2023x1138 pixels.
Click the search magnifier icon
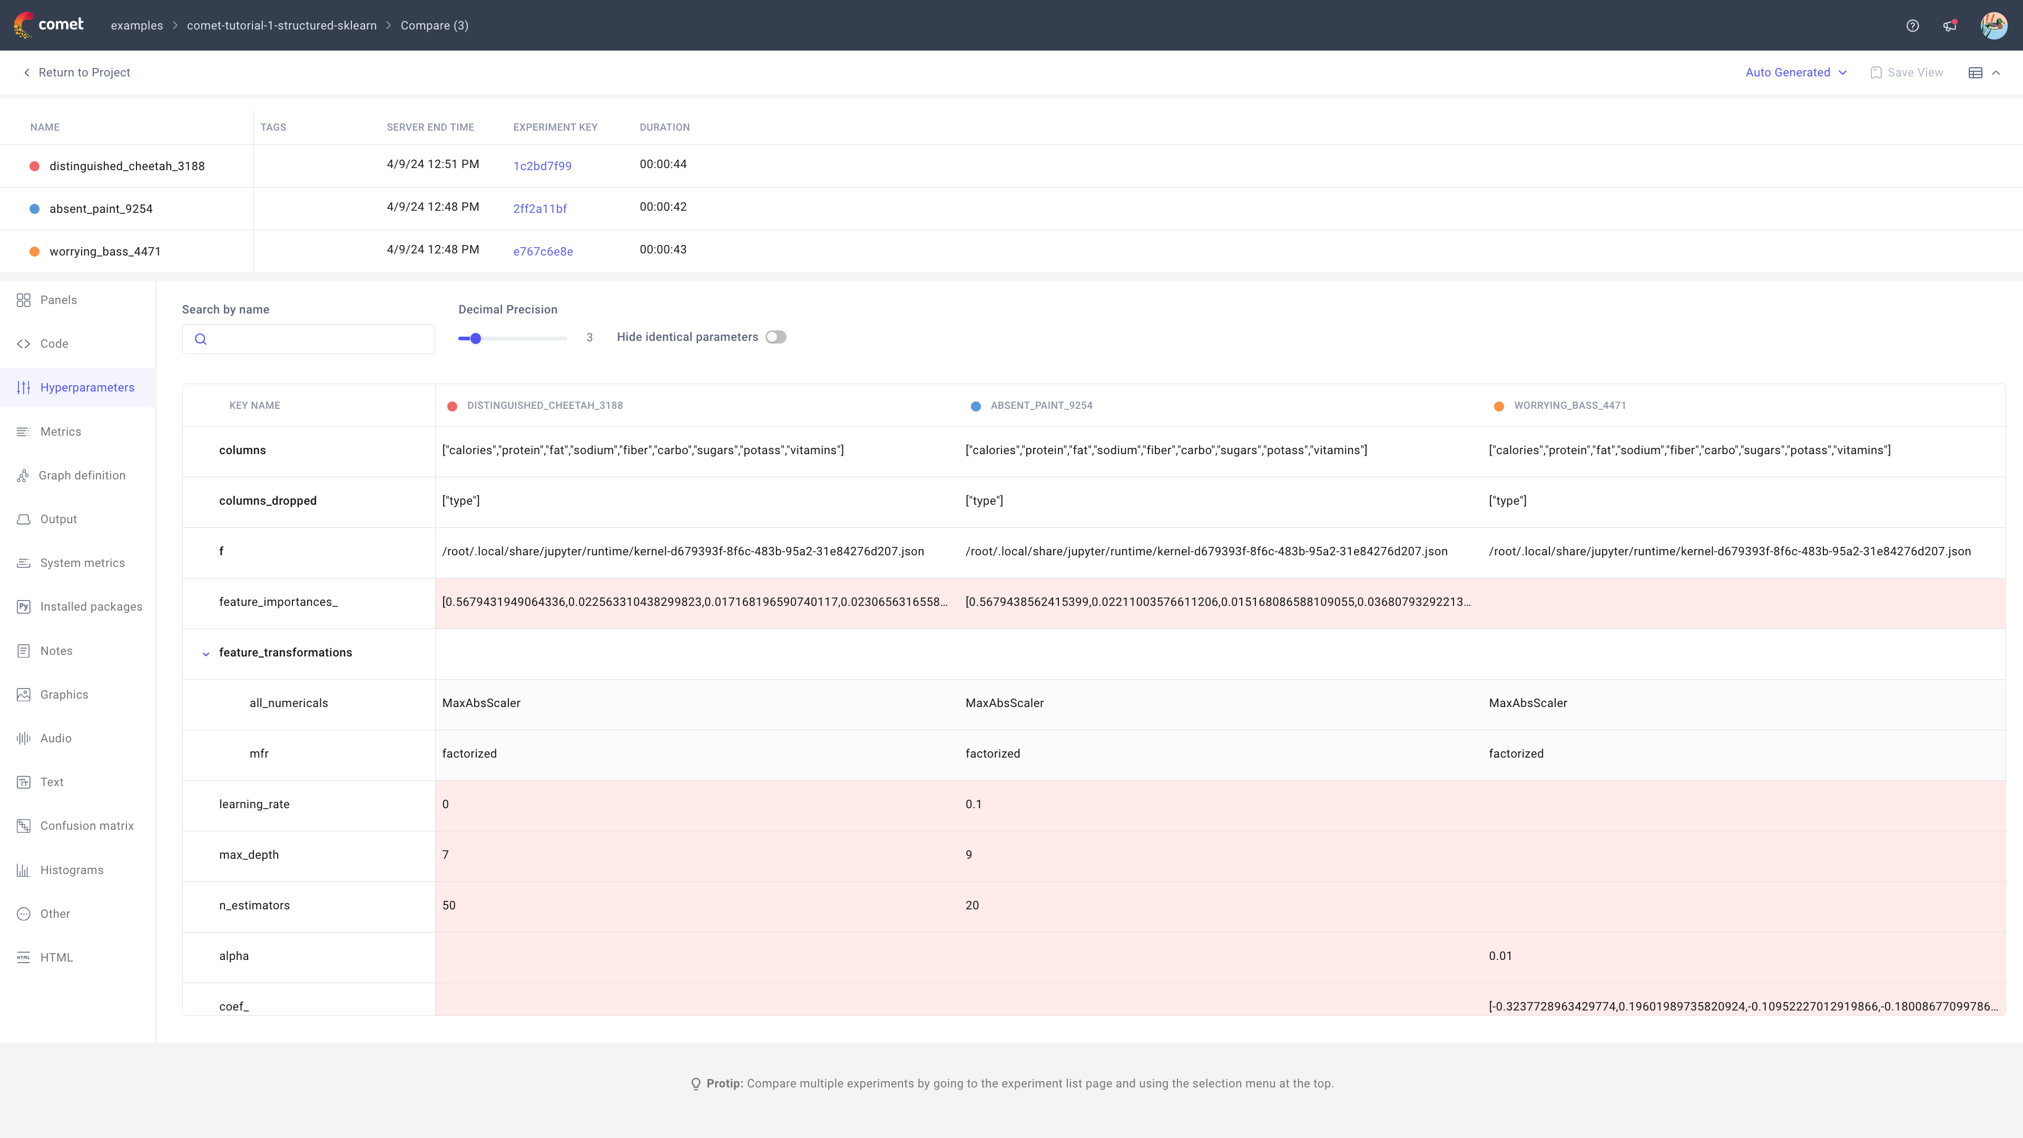coord(201,339)
